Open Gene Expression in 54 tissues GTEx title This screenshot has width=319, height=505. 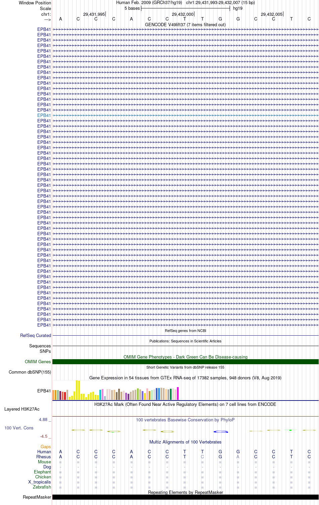point(185,378)
